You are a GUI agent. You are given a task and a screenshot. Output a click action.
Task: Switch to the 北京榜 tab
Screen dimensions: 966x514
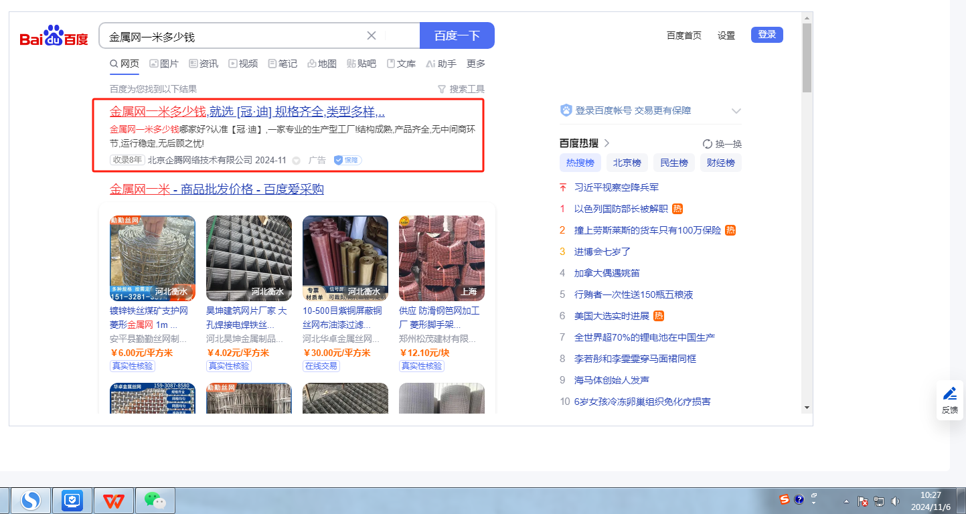pyautogui.click(x=627, y=163)
